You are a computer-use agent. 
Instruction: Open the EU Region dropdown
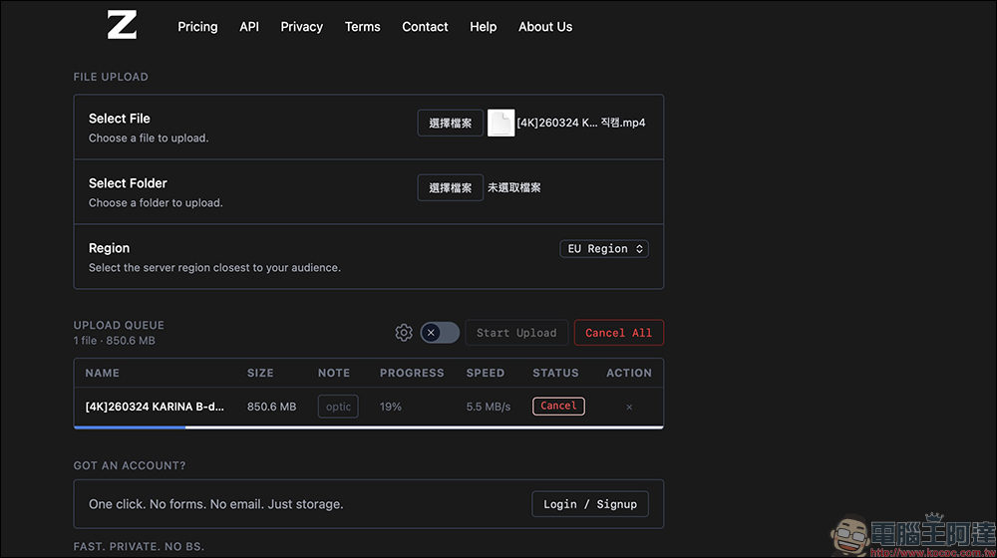tap(604, 248)
